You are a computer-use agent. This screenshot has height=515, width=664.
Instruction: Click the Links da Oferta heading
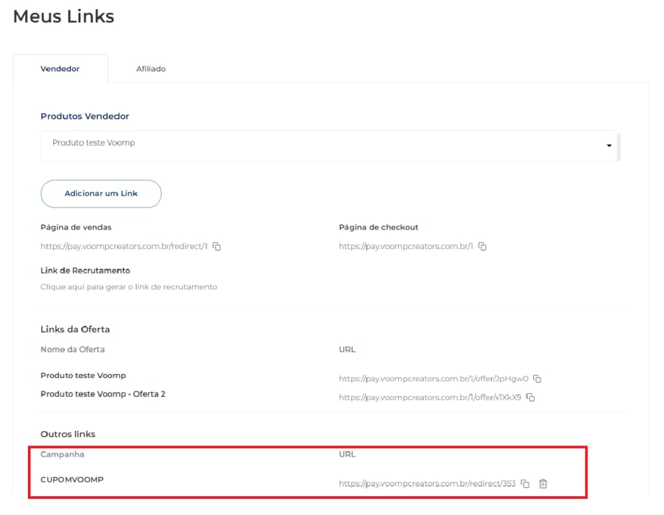(75, 329)
